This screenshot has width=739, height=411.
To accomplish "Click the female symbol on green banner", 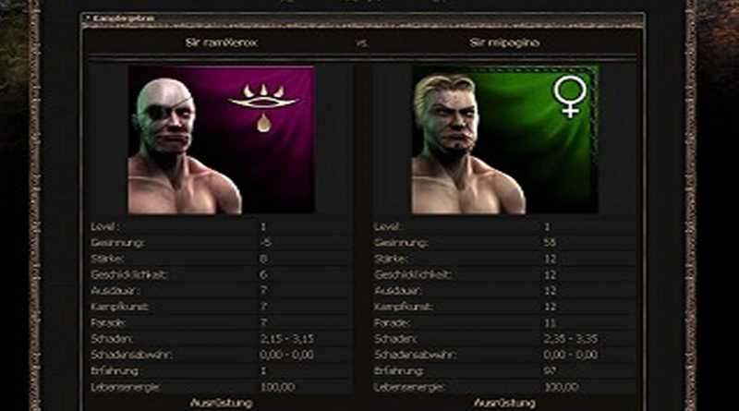I will pyautogui.click(x=570, y=97).
